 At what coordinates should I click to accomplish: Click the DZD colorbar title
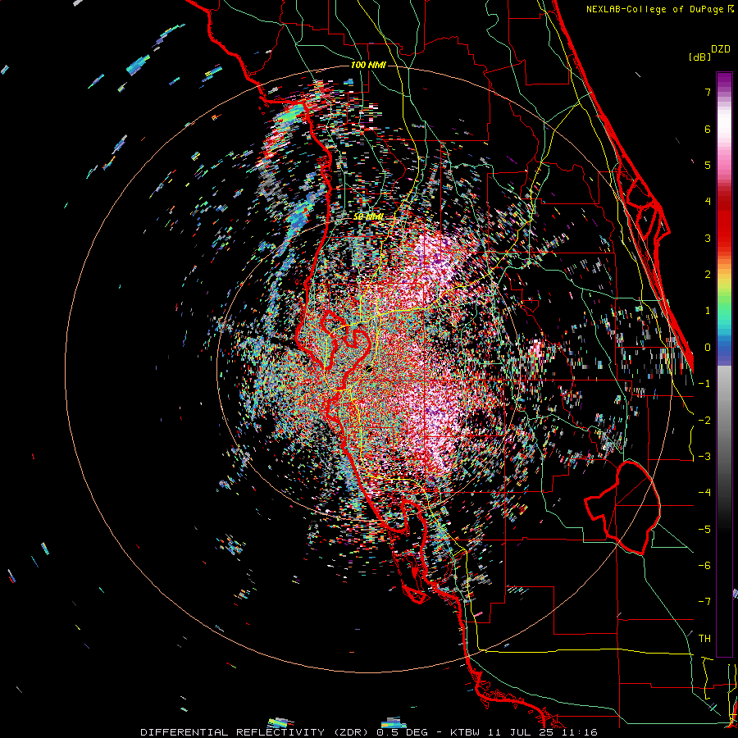click(x=721, y=49)
